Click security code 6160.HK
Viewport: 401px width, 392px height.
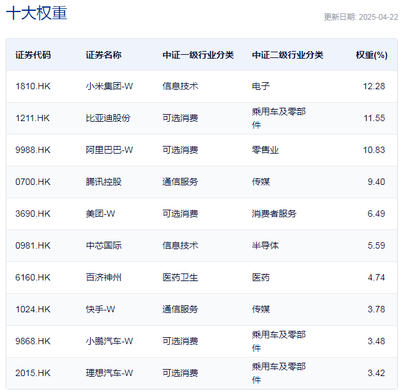tap(33, 277)
